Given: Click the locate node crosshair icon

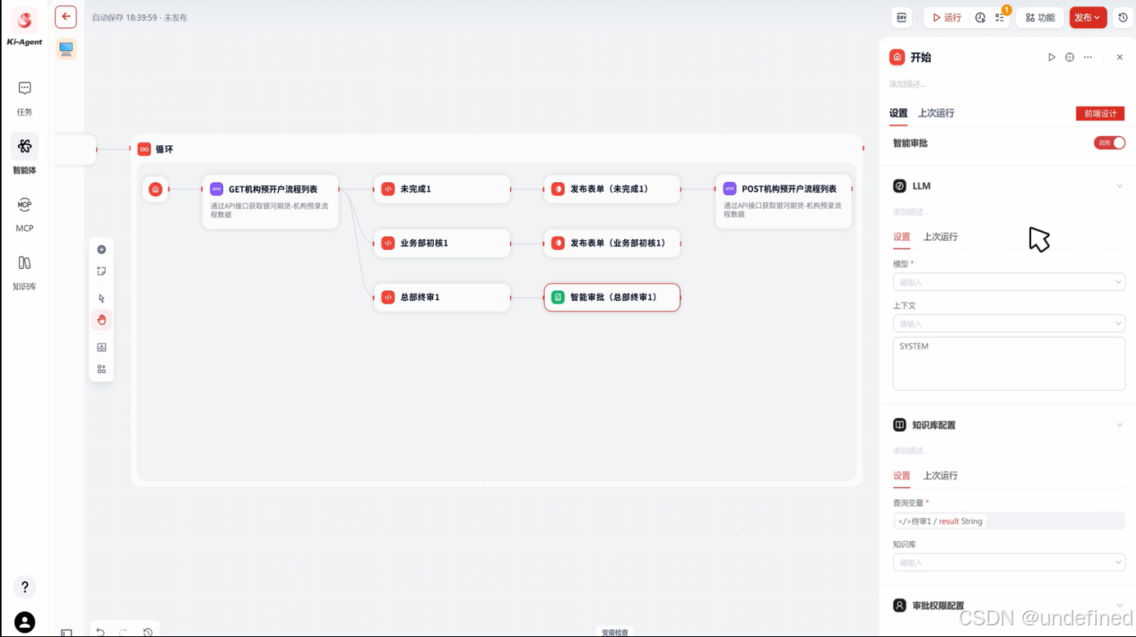Looking at the screenshot, I should point(1070,57).
